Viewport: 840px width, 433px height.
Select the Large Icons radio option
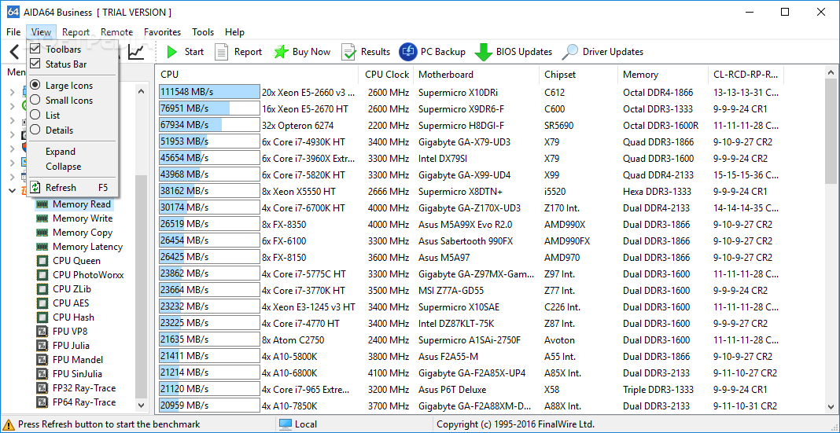pyautogui.click(x=35, y=86)
